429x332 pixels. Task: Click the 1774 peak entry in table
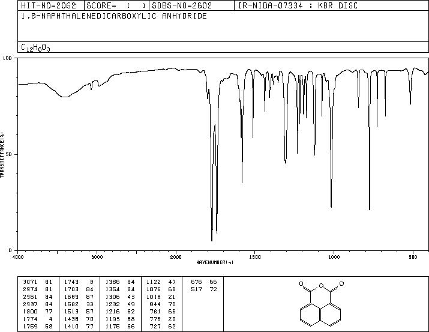coord(37,319)
